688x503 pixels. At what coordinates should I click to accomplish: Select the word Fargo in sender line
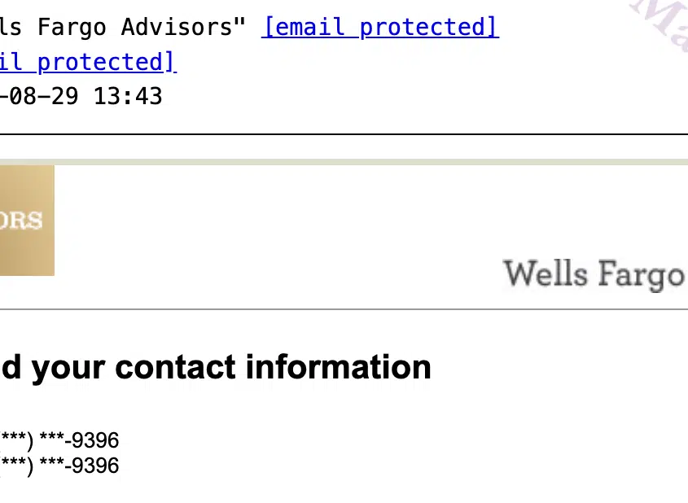(72, 27)
